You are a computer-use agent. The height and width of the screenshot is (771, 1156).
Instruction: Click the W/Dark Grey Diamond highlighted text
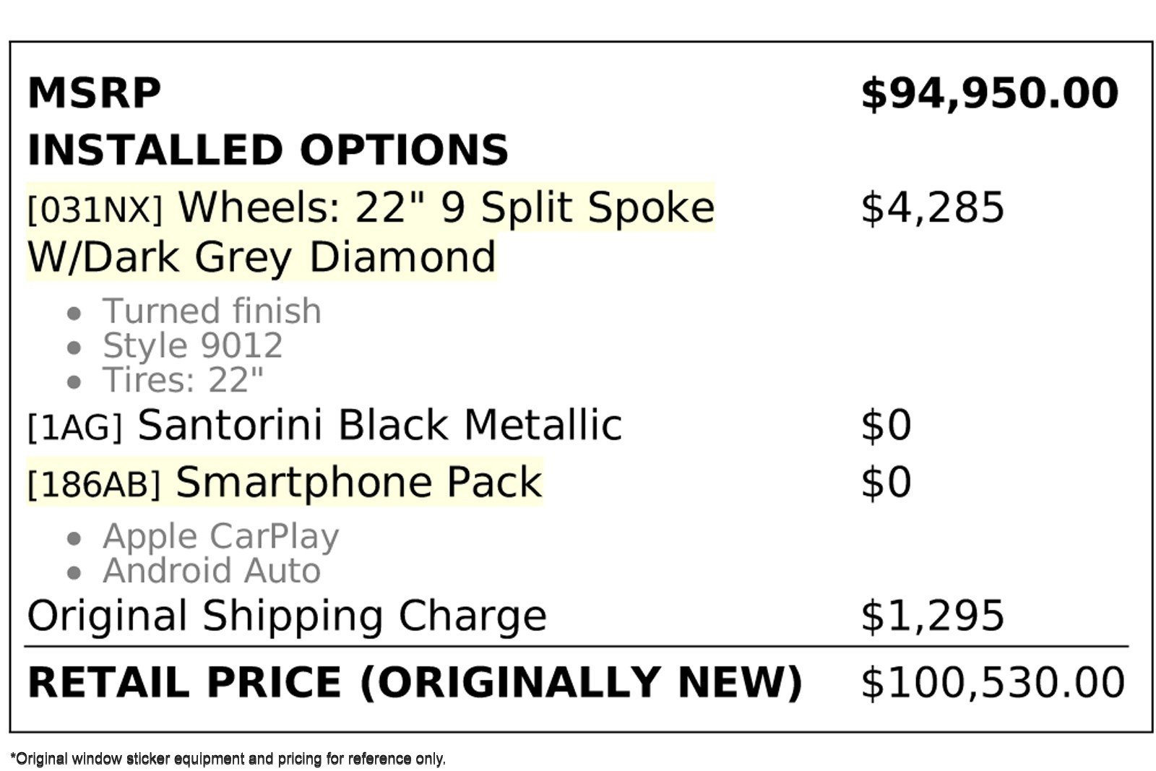[262, 257]
